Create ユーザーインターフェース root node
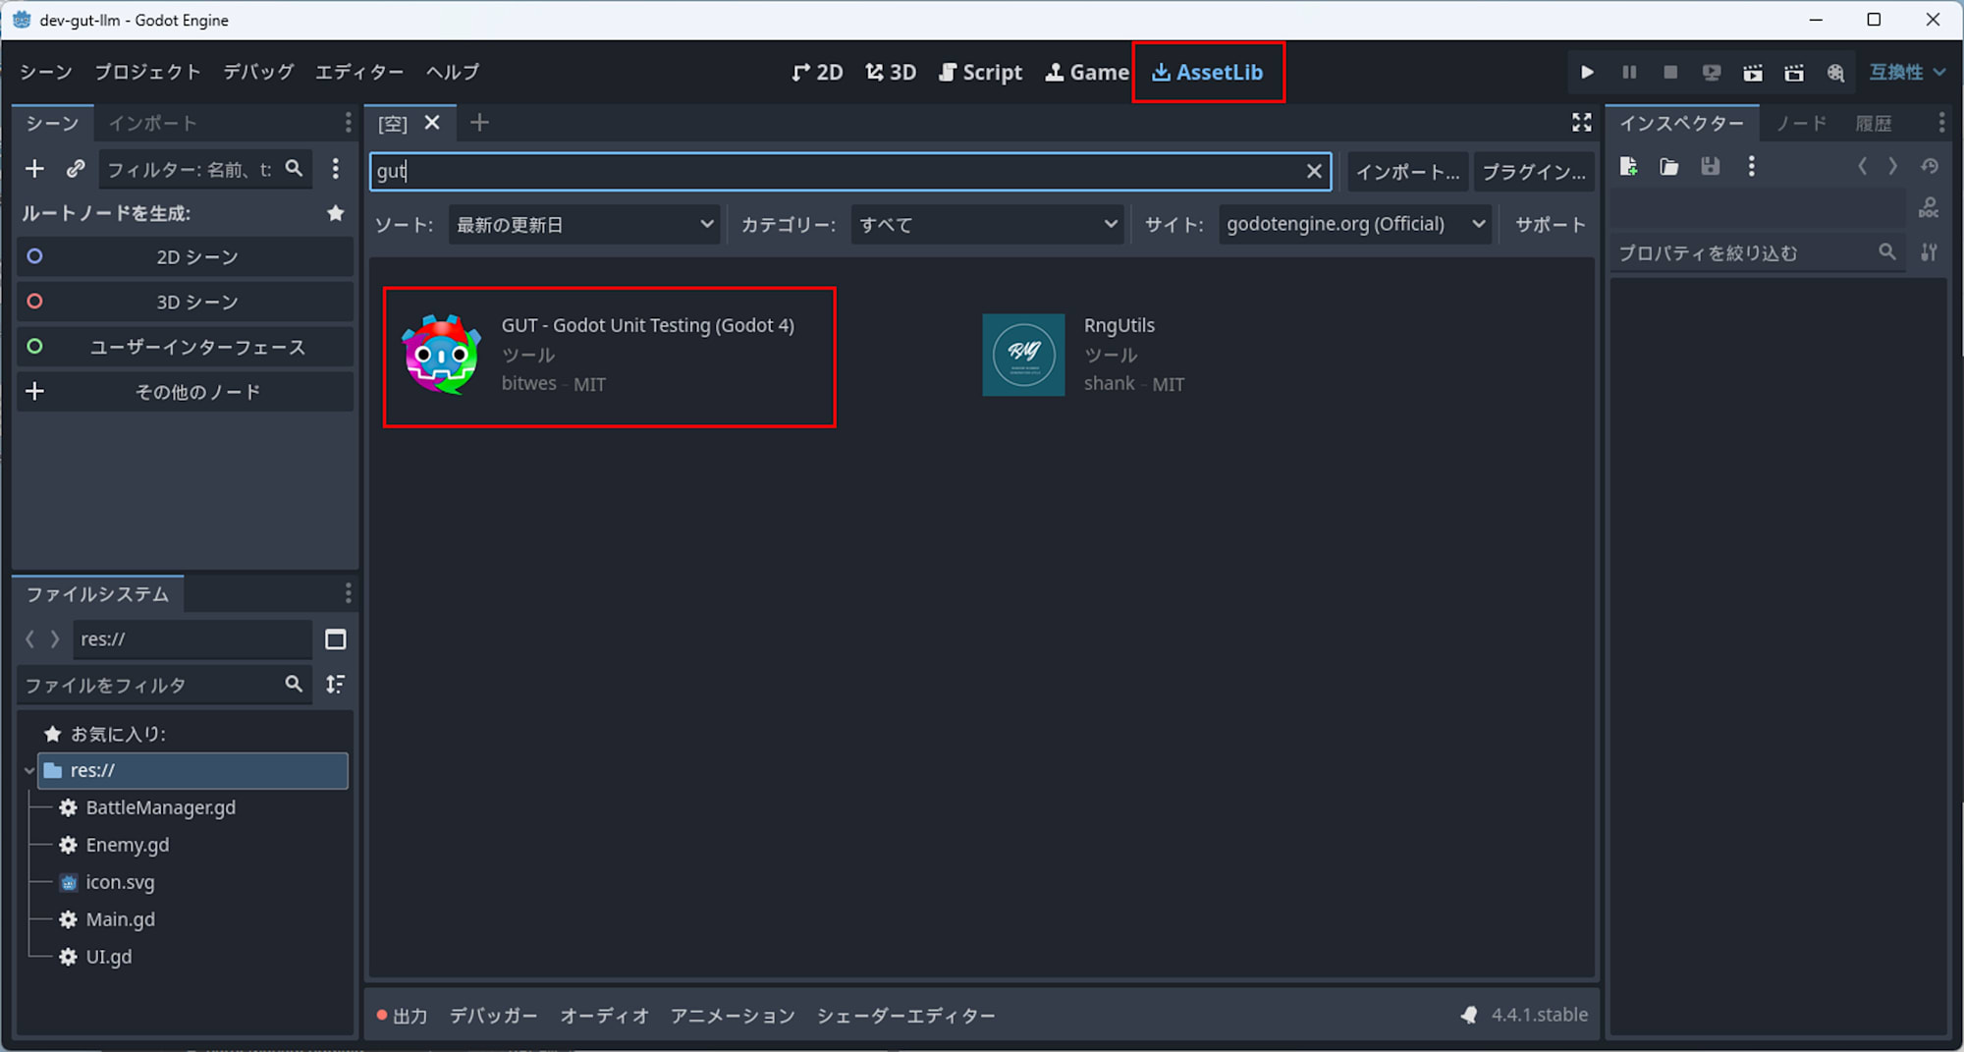Screen dimensions: 1964x1052 coord(185,347)
